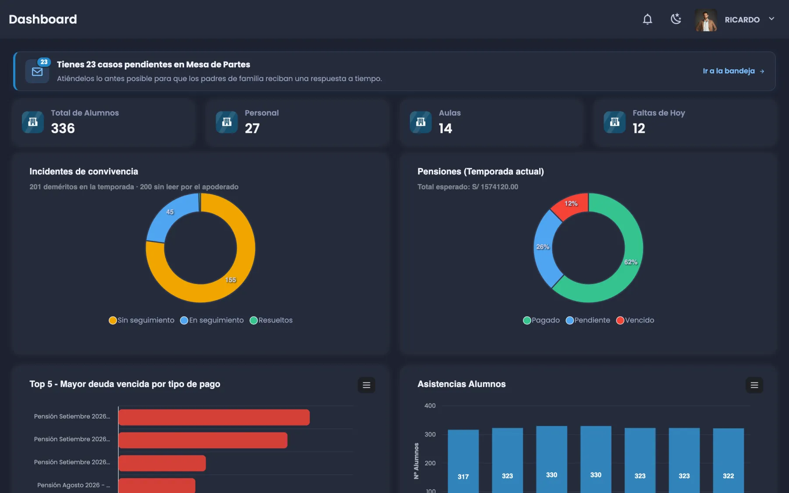789x493 pixels.
Task: Click the Aulas count 14
Action: click(445, 128)
